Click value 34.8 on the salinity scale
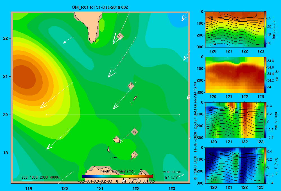The height and width of the screenshot is (191, 281). pyautogui.click(x=270, y=61)
